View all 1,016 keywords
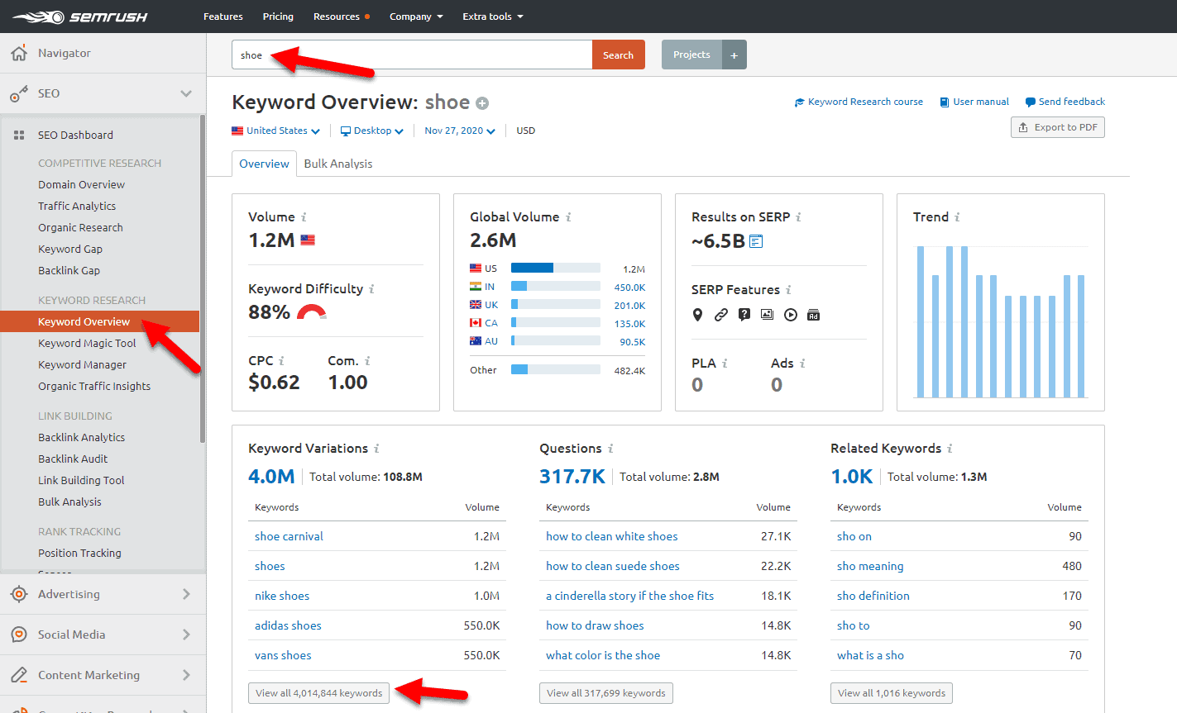 (892, 693)
